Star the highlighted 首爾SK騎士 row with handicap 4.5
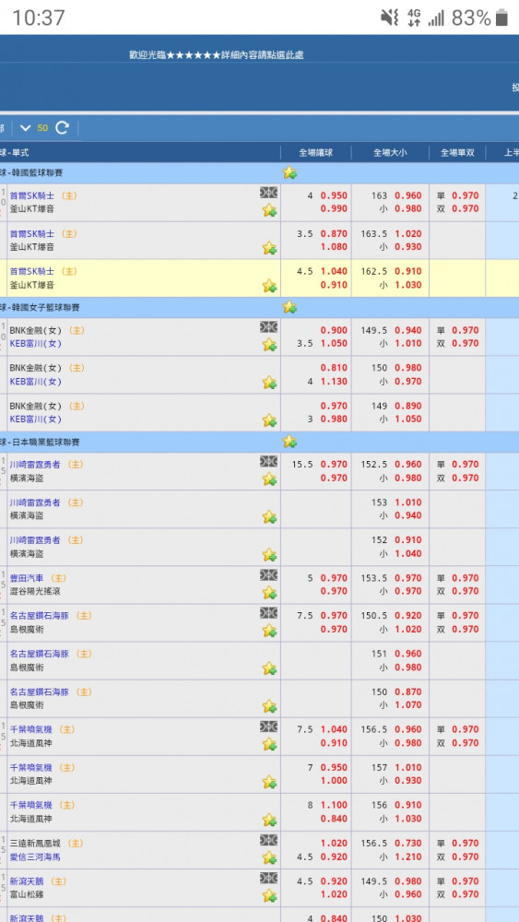This screenshot has height=922, width=519. (269, 286)
